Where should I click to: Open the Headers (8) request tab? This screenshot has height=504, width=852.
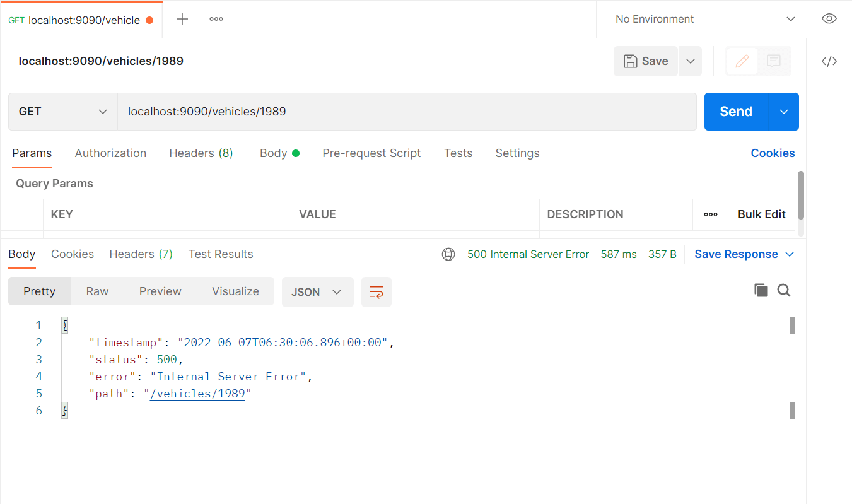[x=201, y=153]
